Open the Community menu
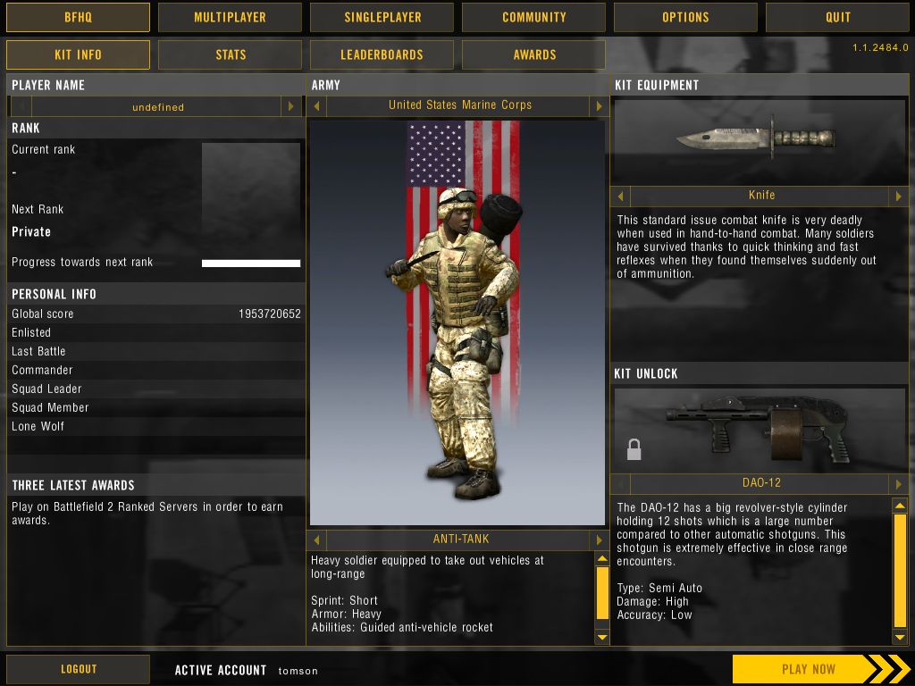Screen dimensions: 915x686 [533, 17]
